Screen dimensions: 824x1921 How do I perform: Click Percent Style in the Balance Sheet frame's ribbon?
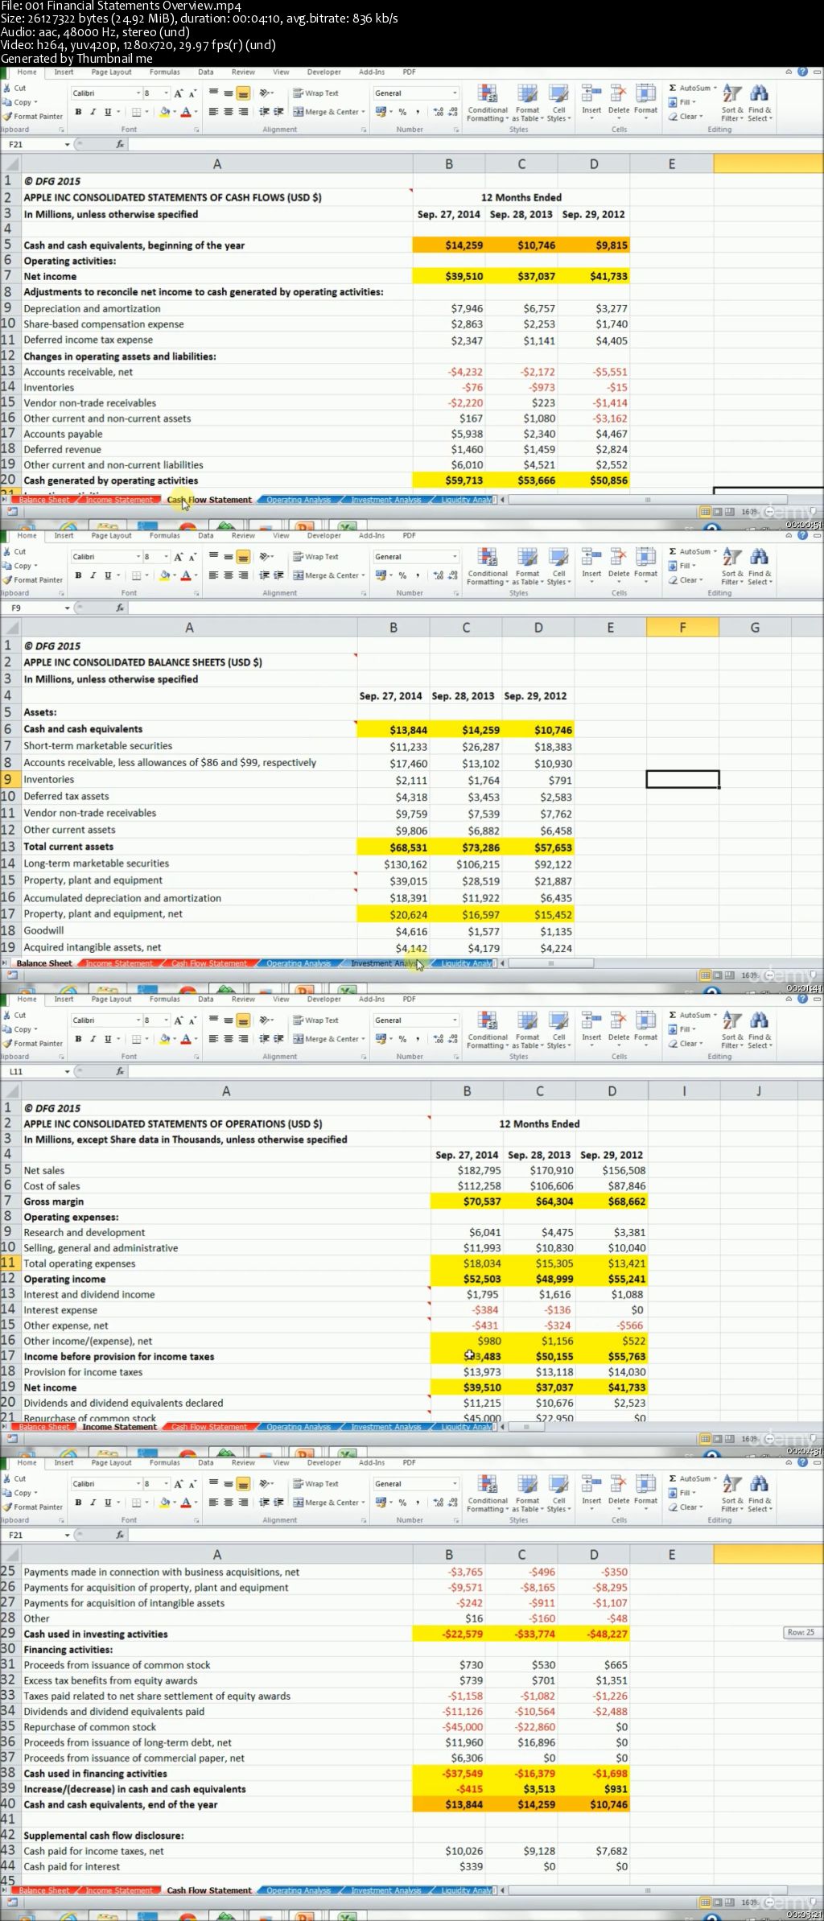point(402,575)
